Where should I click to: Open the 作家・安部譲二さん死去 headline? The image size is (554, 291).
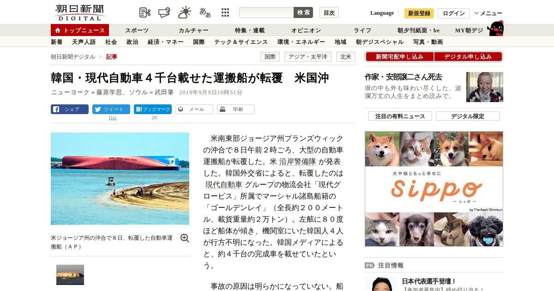coord(403,77)
